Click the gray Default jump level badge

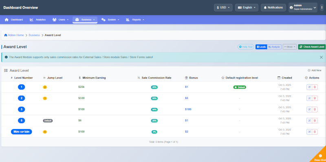coord(48,120)
